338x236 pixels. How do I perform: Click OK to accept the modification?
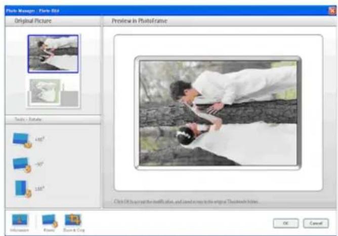(286, 223)
